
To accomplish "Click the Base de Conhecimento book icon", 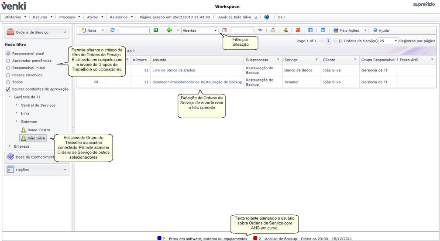I will (x=10, y=156).
